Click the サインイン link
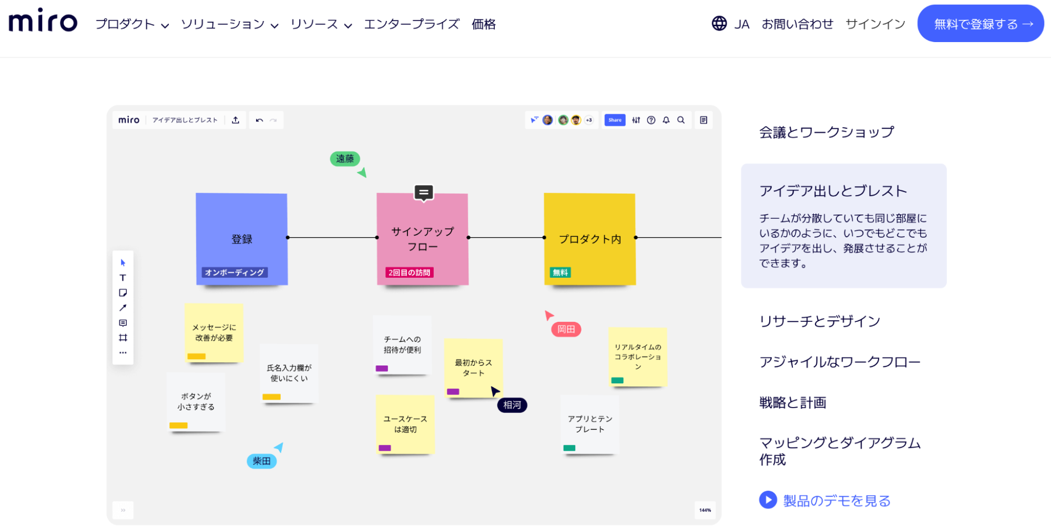This screenshot has height=528, width=1051. click(875, 24)
